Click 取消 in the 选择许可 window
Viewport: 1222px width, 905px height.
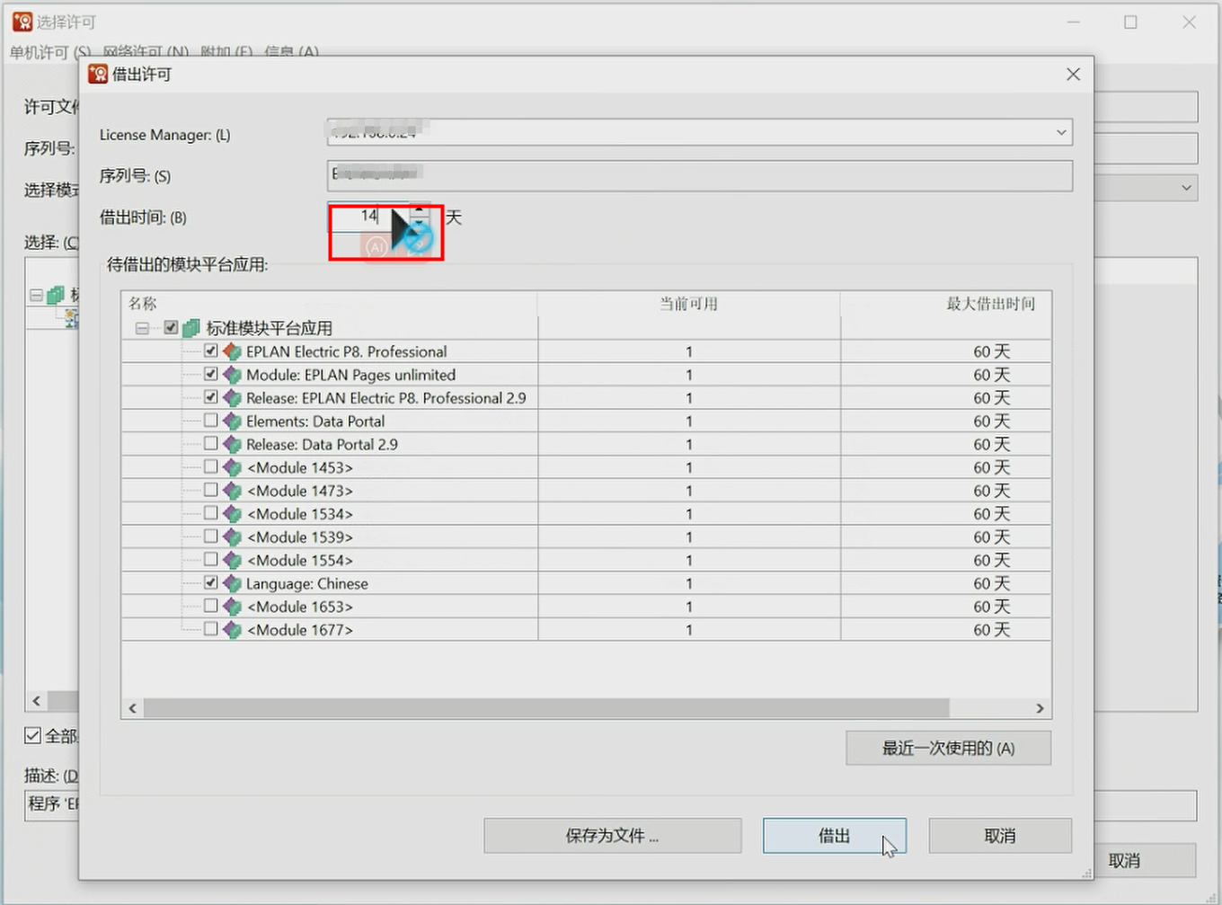point(1124,861)
